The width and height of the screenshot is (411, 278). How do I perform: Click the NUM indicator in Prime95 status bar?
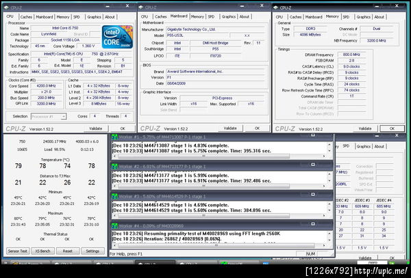pos(310,253)
